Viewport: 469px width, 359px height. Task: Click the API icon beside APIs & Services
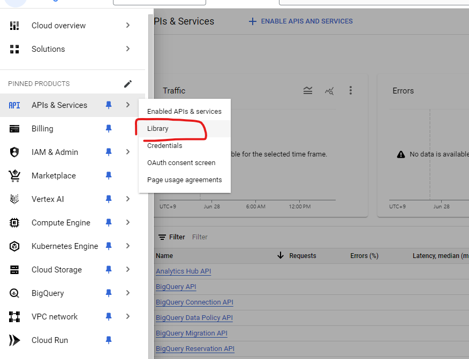14,105
